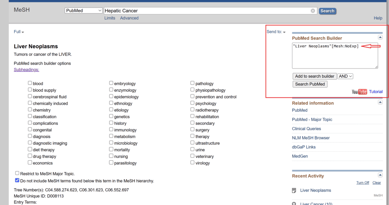The image size is (389, 205).
Task: Check the chemically induced subheading
Action: (x=30, y=103)
